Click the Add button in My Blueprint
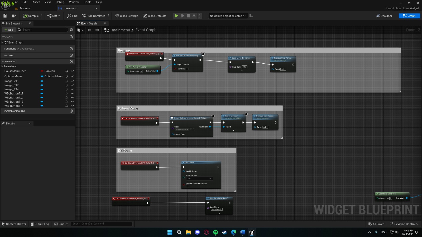This screenshot has height=237, width=422. [9, 30]
